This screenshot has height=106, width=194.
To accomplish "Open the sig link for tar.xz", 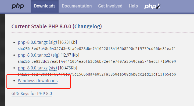I will click(53, 68).
